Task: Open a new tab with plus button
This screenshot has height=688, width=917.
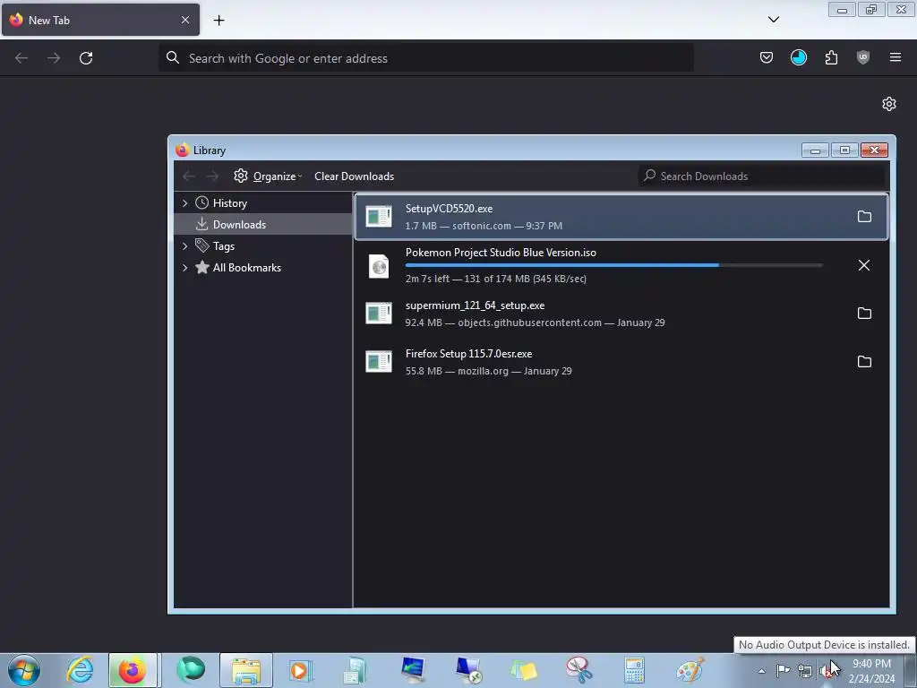Action: tap(219, 21)
